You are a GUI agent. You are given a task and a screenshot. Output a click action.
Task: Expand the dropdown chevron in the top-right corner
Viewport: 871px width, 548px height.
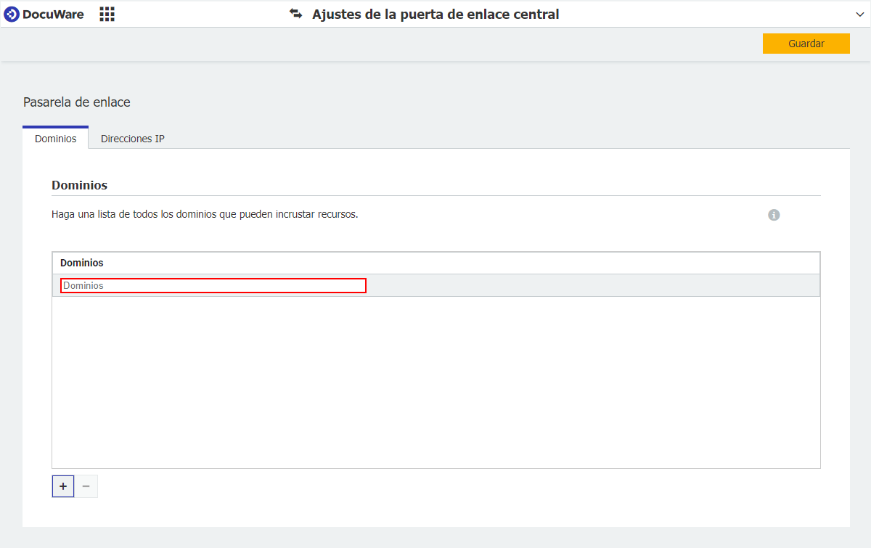859,13
